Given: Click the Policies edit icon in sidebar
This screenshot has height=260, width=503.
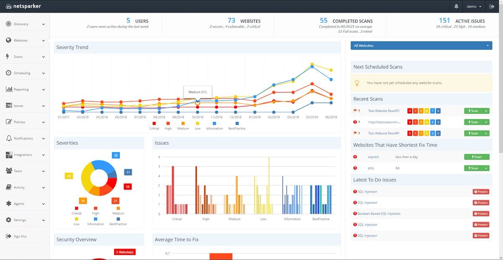Looking at the screenshot, I should tap(9, 122).
